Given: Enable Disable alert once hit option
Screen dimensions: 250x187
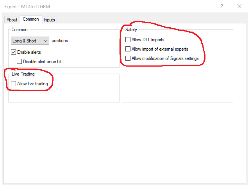Looking at the screenshot, I should (20, 61).
